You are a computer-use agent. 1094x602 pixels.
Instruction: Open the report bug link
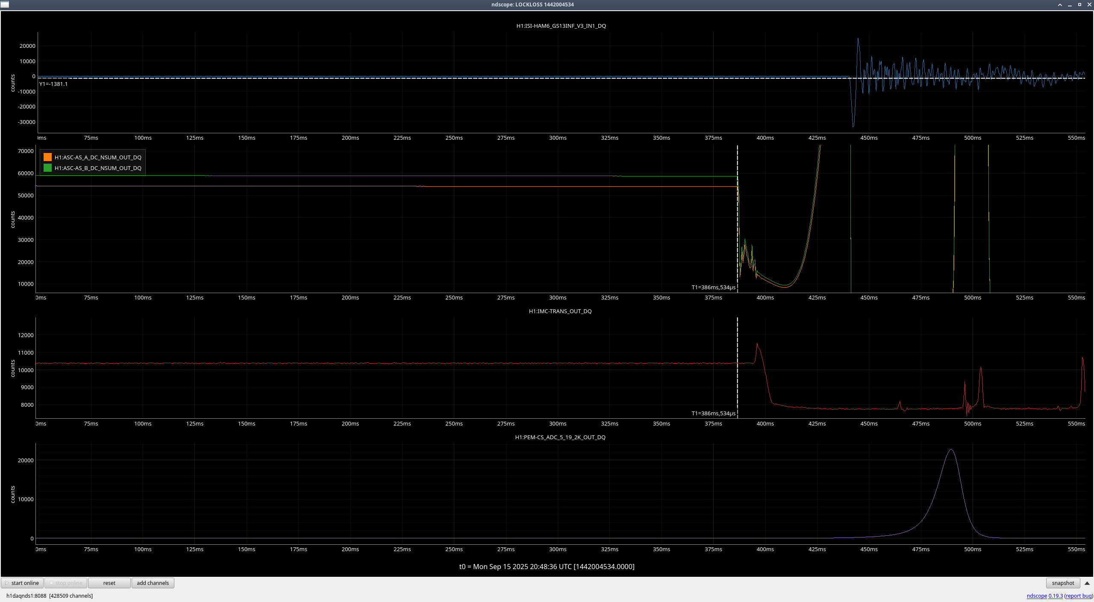click(1079, 596)
